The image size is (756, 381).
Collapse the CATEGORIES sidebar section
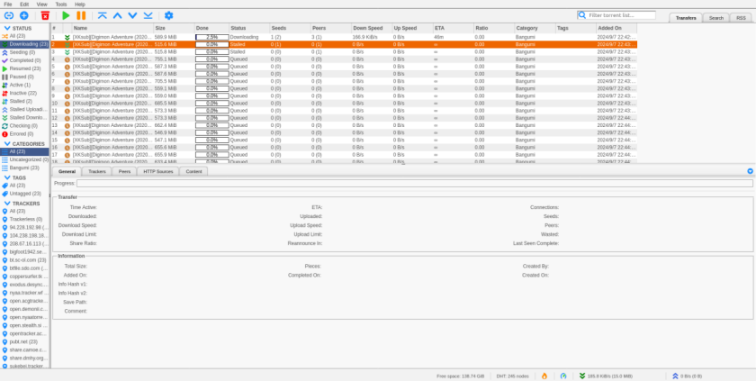(7, 144)
